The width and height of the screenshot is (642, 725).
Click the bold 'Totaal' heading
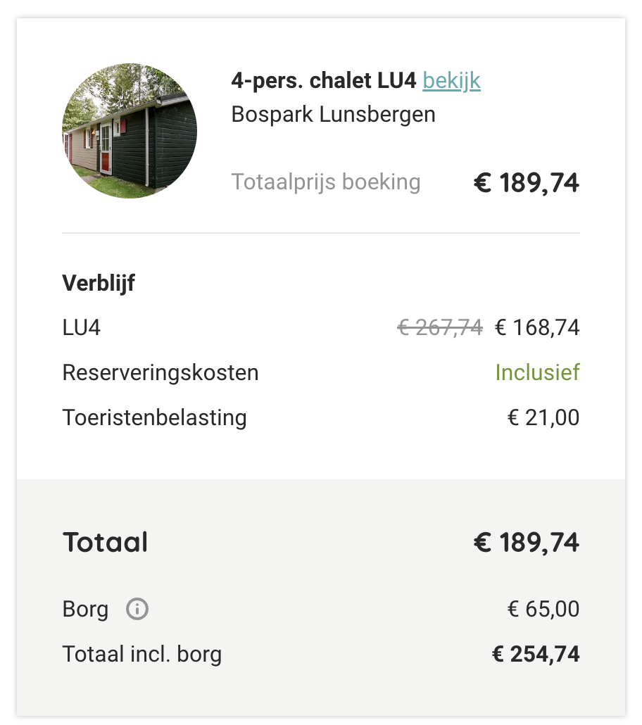[106, 542]
